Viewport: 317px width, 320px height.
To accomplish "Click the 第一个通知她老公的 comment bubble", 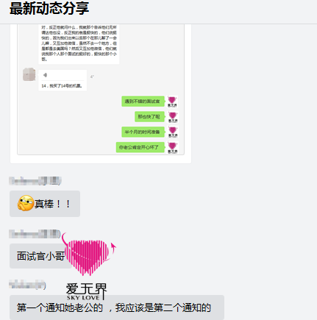I will [117, 307].
